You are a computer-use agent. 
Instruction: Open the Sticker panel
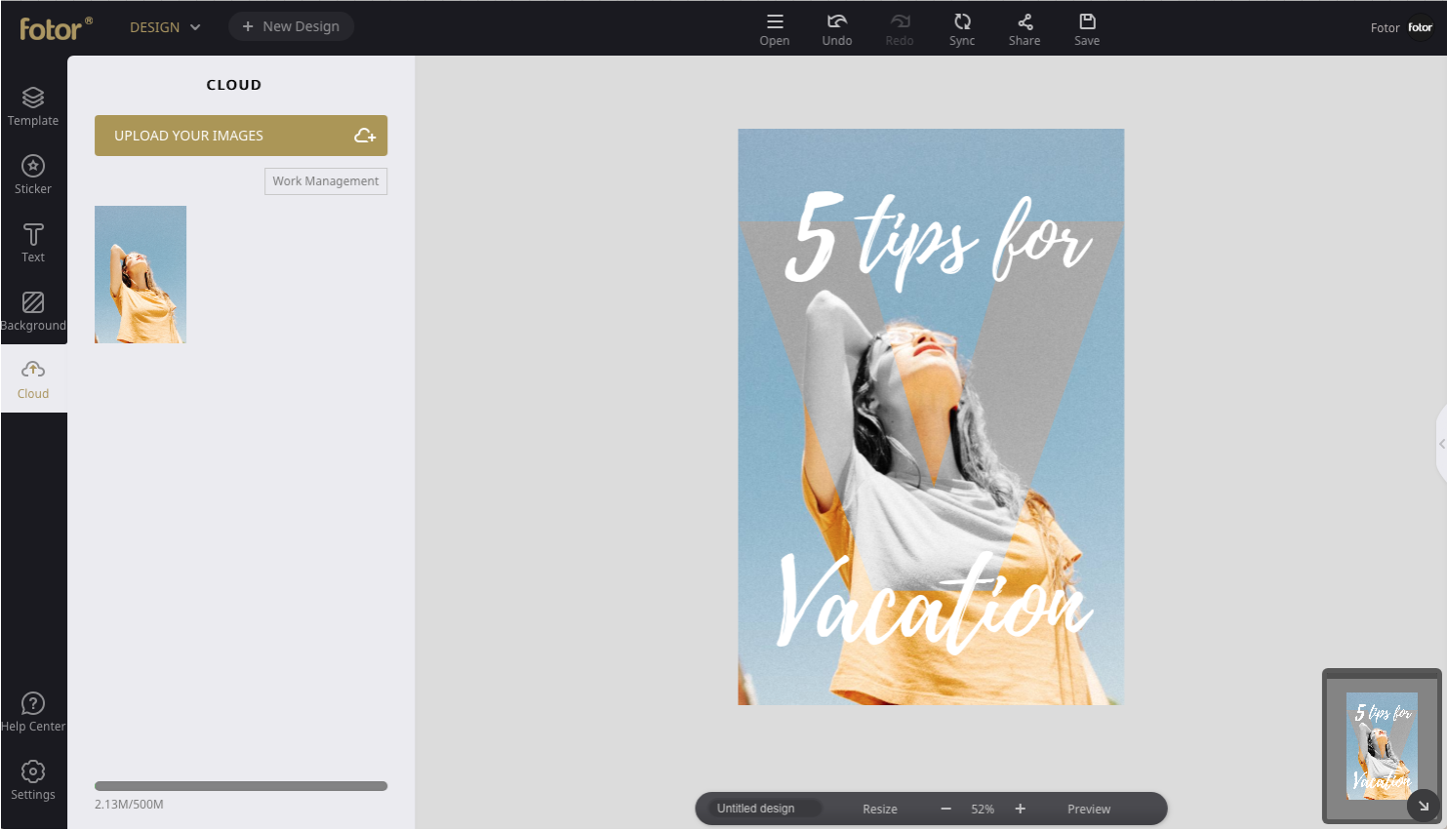click(x=33, y=174)
